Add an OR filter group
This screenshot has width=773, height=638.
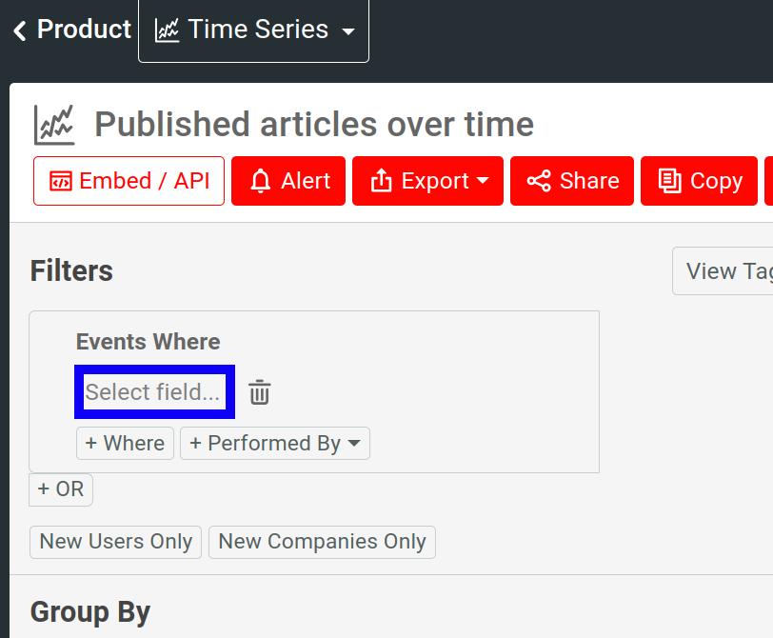point(60,489)
